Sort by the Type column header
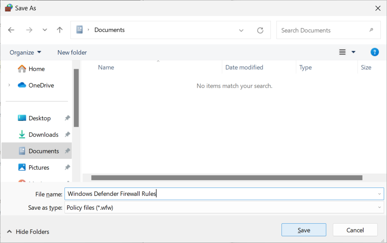Screen dimensions: 387x243 (x=305, y=67)
